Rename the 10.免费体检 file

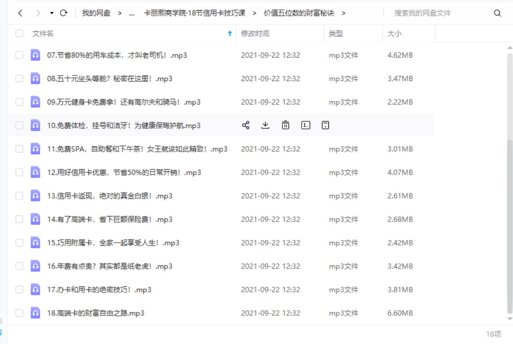(305, 125)
